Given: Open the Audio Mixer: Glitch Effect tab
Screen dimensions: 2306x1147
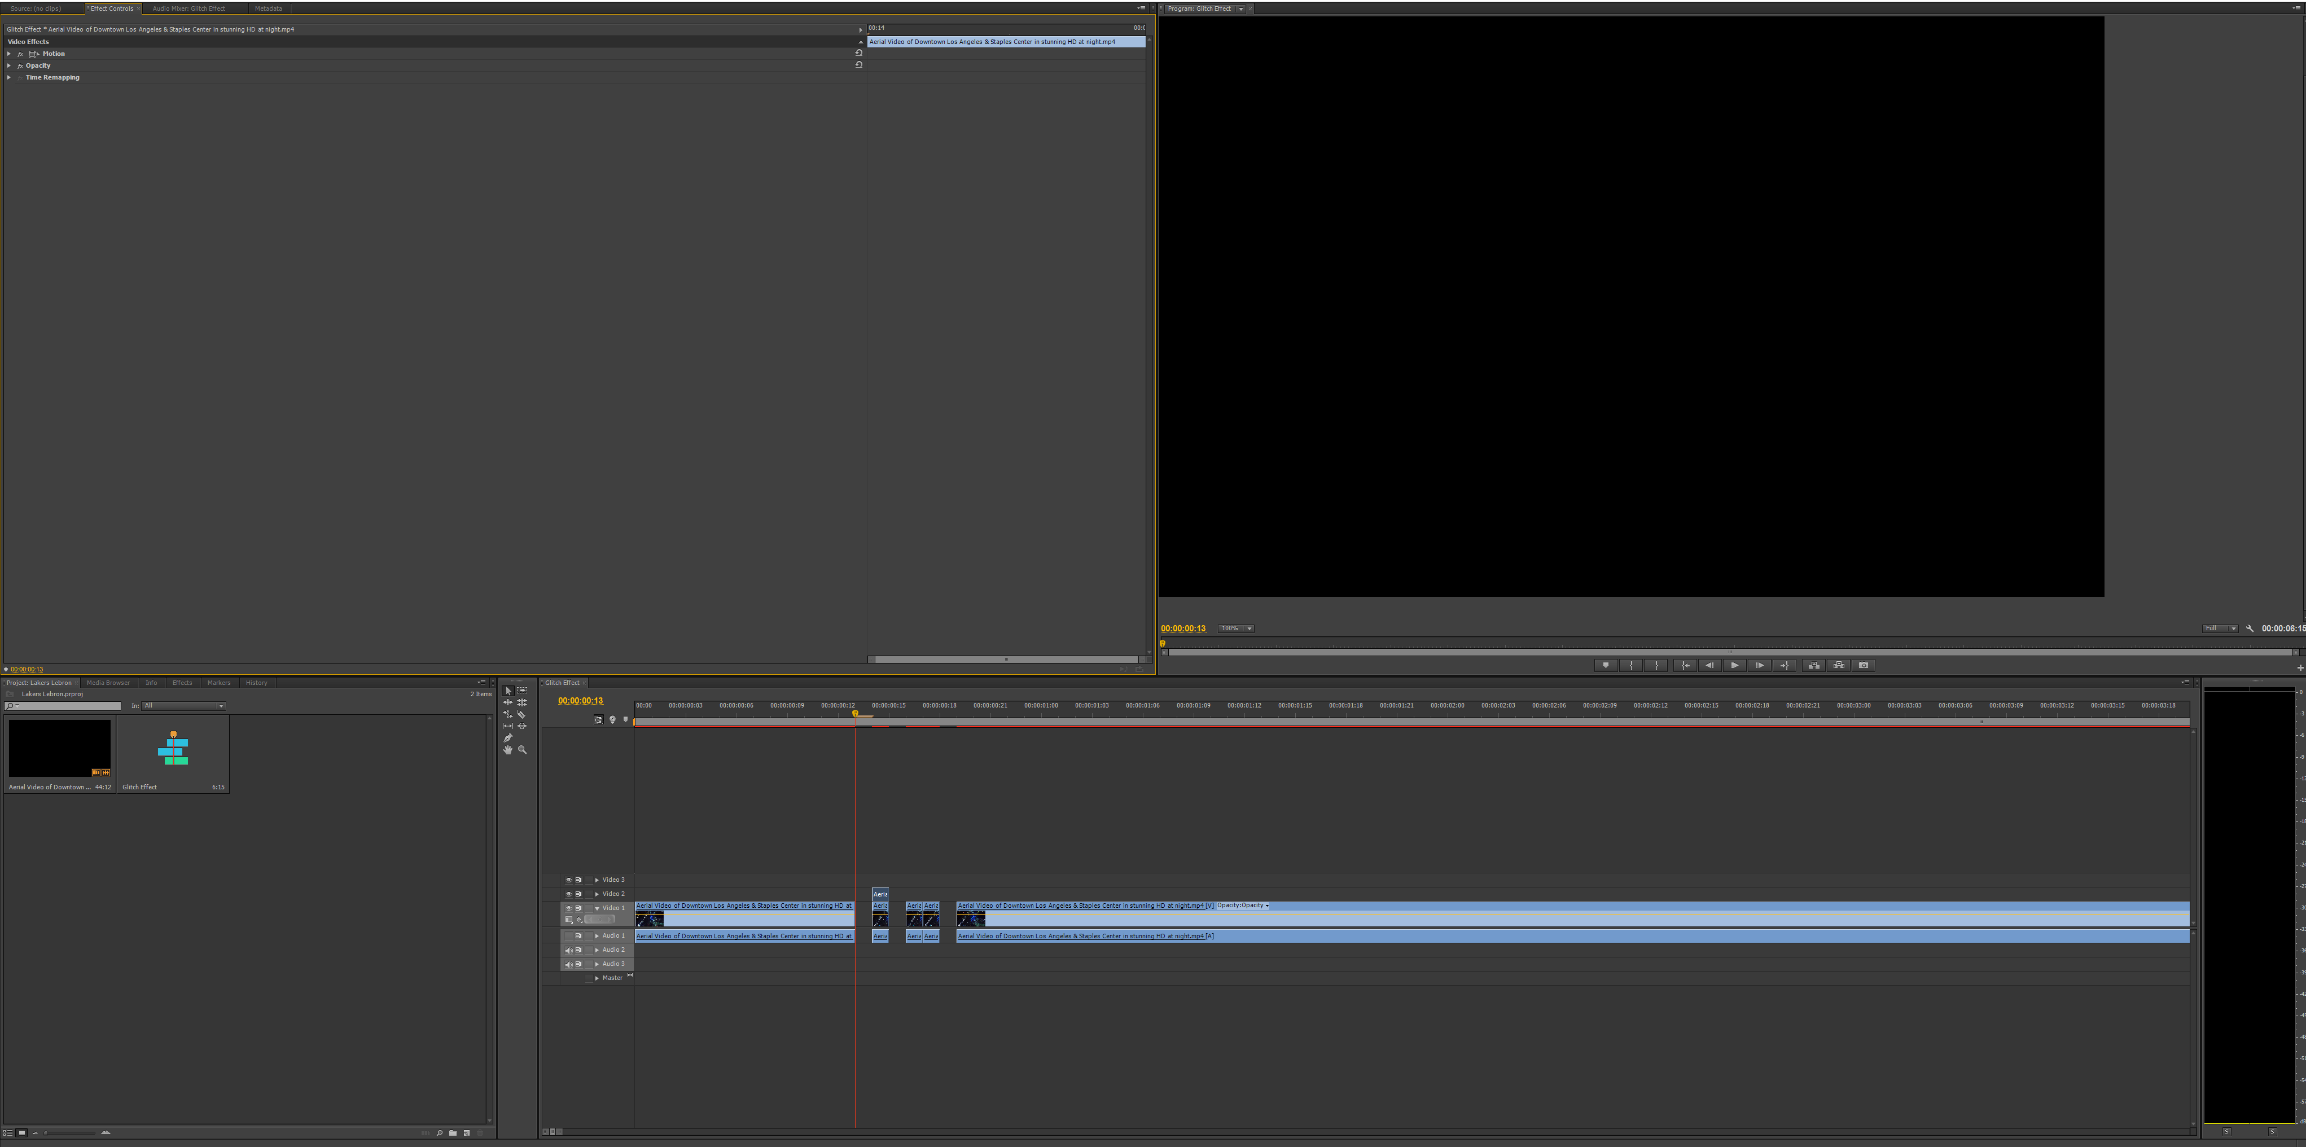Looking at the screenshot, I should click(188, 9).
